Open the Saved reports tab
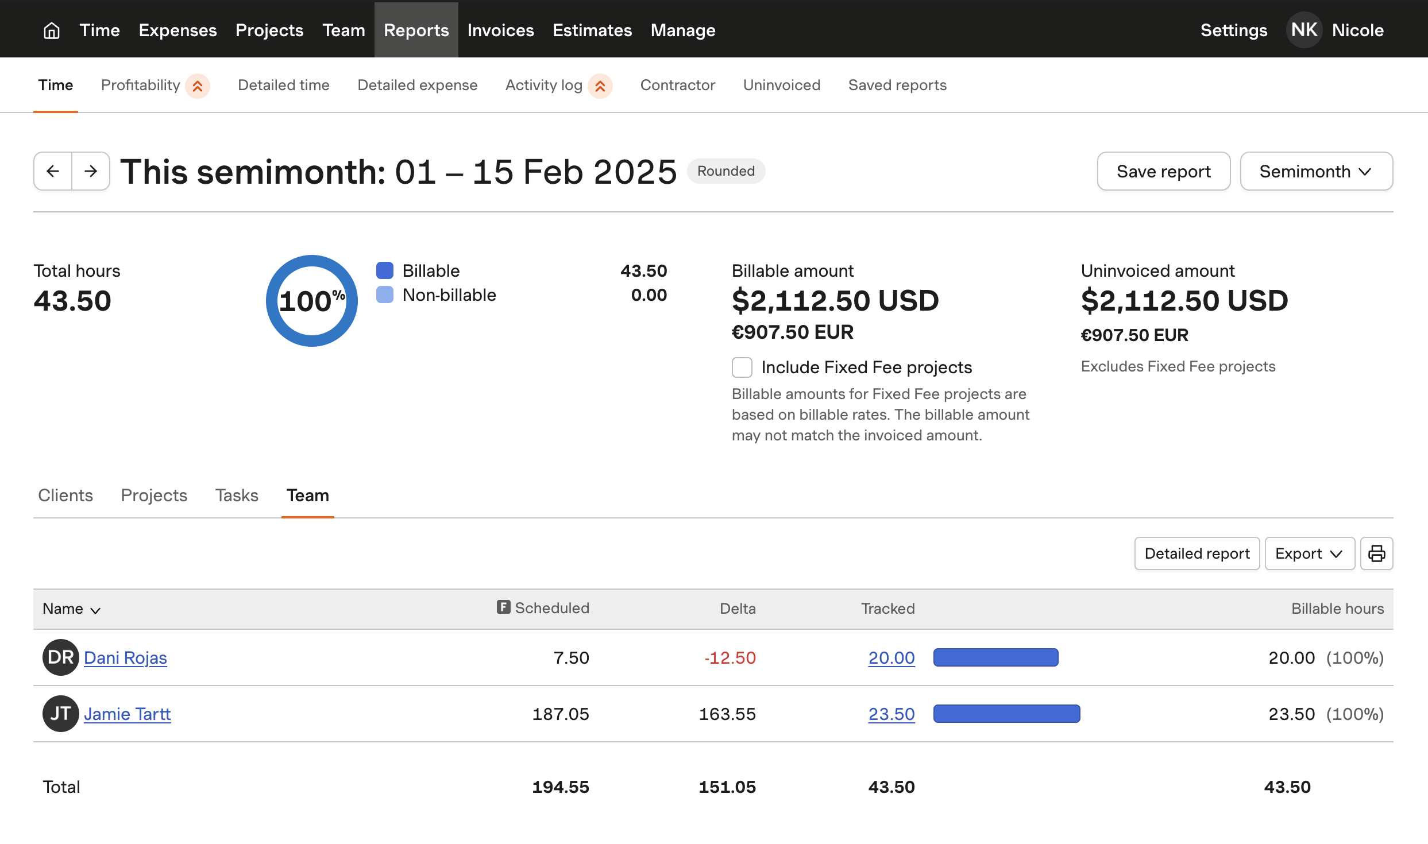This screenshot has height=844, width=1428. [x=897, y=85]
